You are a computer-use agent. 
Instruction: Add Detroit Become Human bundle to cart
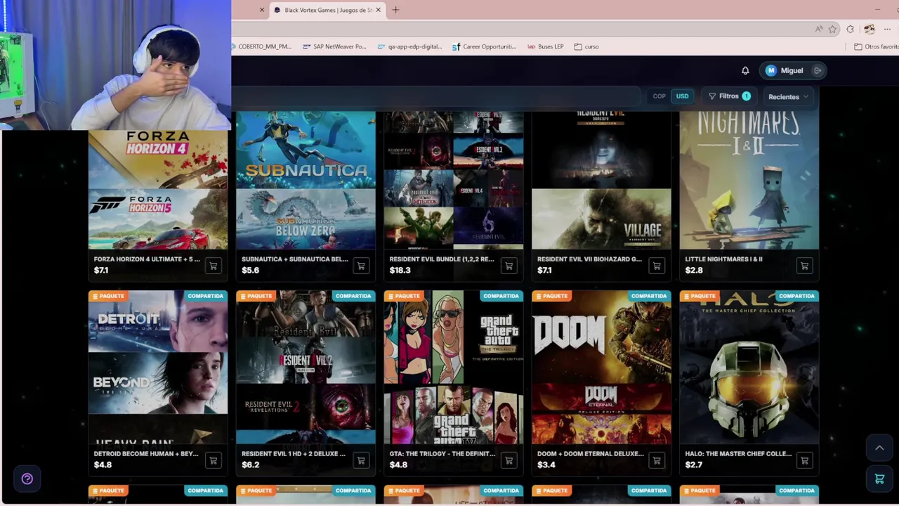point(213,461)
